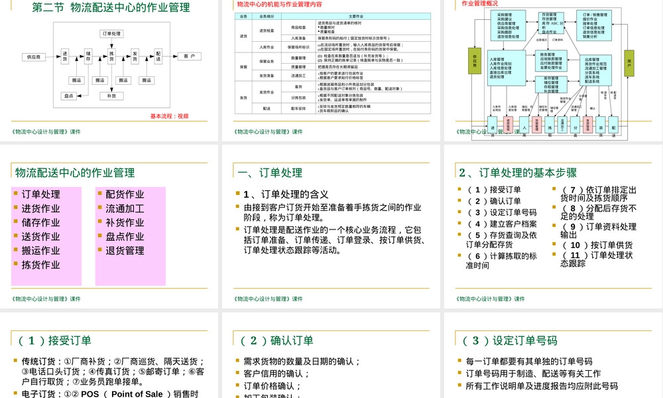This screenshot has width=663, height=398.
Task: Click the 客户信用的确认 bullet
Action: pyautogui.click(x=276, y=373)
